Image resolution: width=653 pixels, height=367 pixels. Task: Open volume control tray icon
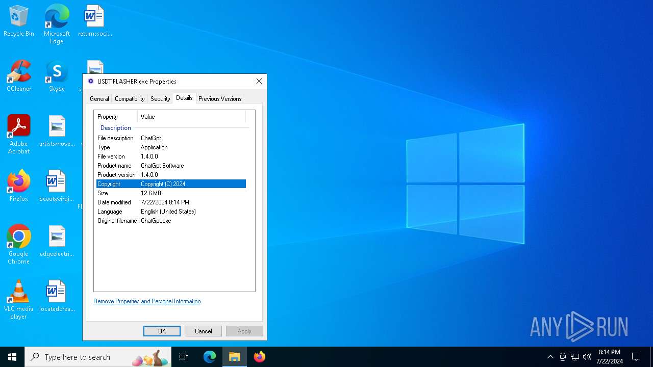(587, 357)
